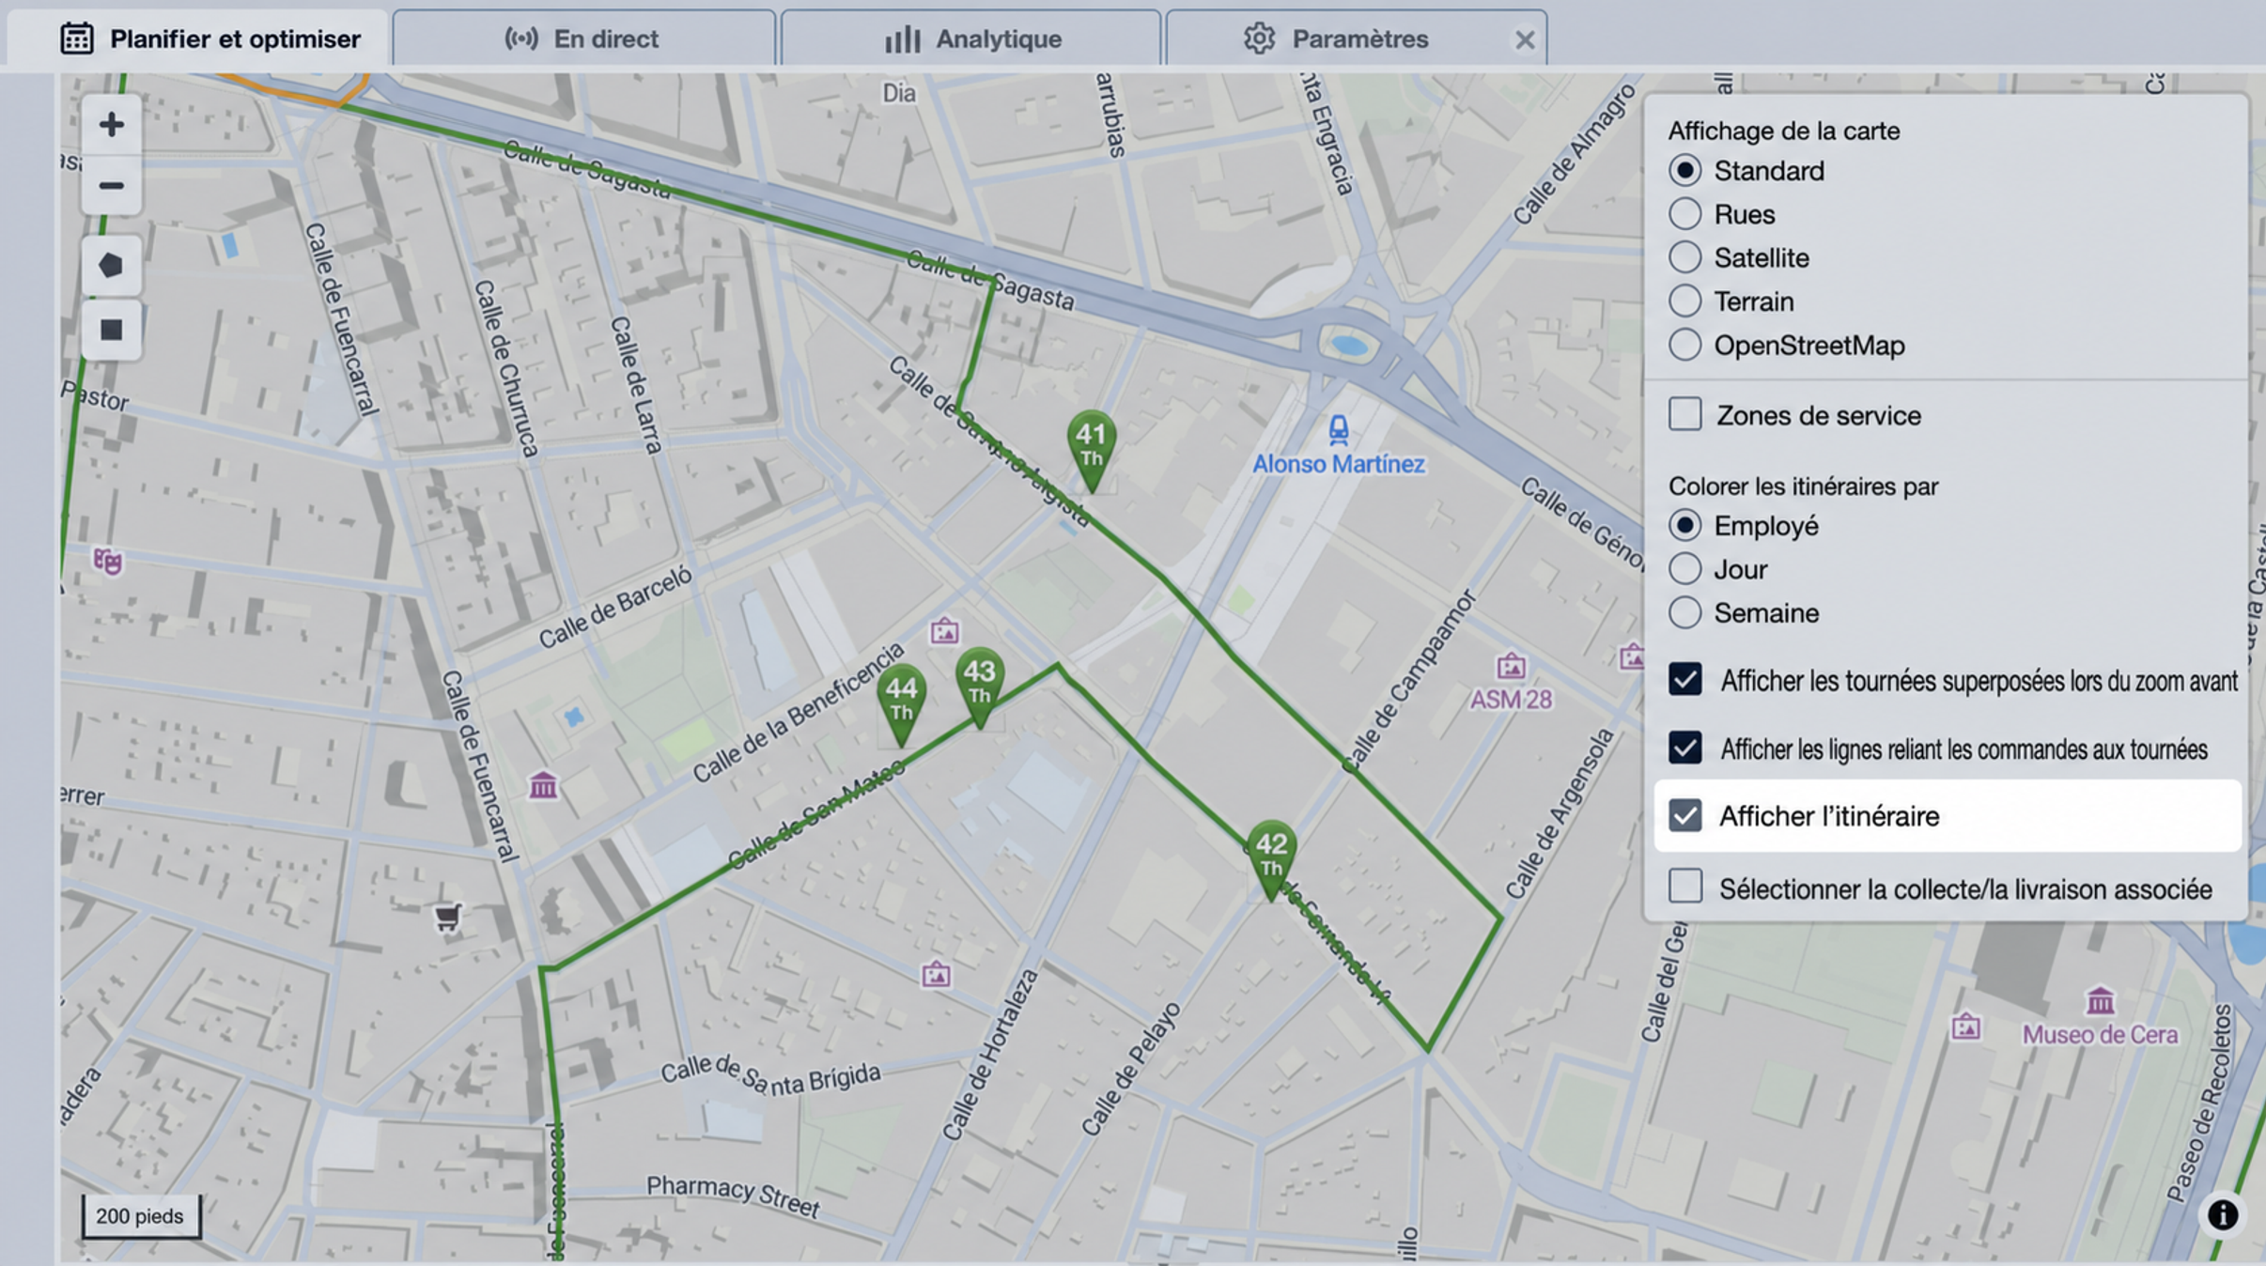Close the Paramètres tab
Screen dimensions: 2266x1266
point(1525,39)
